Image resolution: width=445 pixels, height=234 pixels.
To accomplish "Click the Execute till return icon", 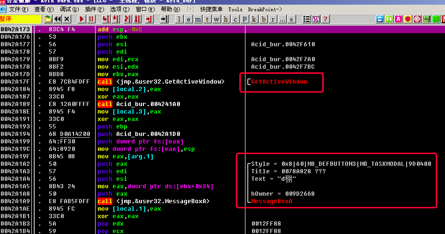I will tap(149, 19).
